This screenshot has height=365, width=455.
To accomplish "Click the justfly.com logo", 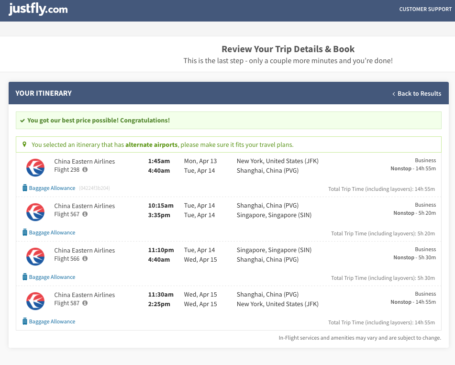I will click(38, 9).
